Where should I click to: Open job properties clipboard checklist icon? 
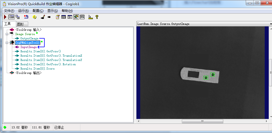(58, 17)
